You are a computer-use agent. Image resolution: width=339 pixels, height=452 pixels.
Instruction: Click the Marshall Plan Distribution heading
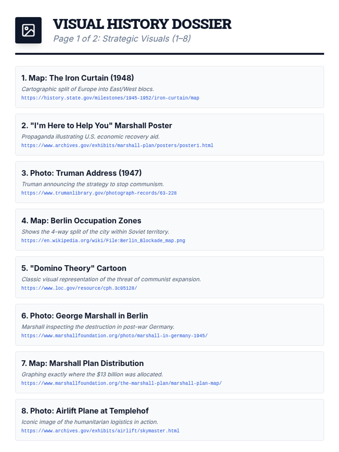point(82,363)
